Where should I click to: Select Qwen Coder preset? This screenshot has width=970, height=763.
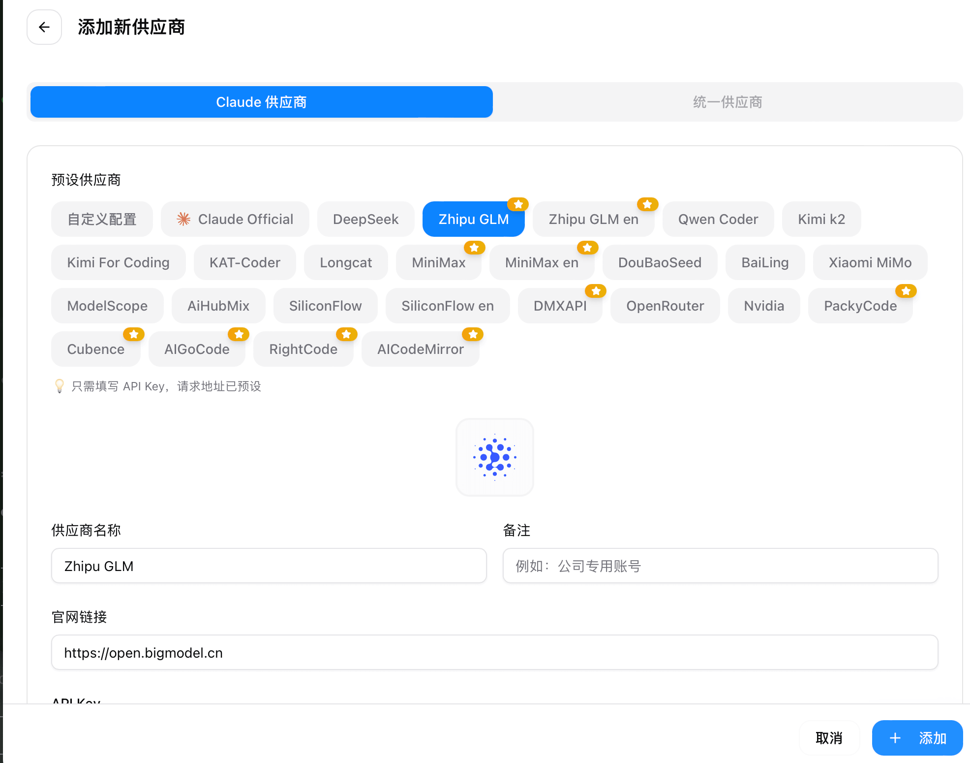pyautogui.click(x=718, y=219)
